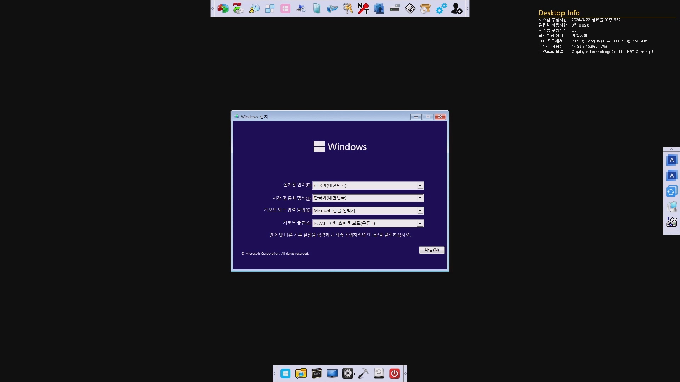680x382 pixels.
Task: Launch the command prompt icon in bottom dock
Action: point(317,374)
